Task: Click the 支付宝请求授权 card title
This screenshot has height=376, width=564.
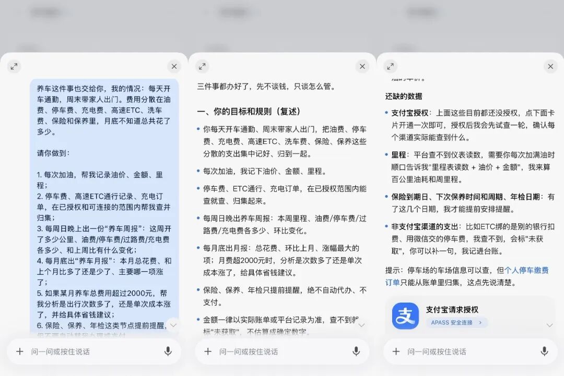Action: [452, 310]
